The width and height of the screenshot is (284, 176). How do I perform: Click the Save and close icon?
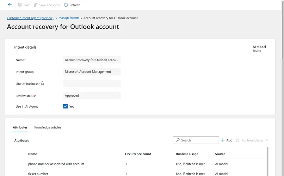click(x=36, y=5)
